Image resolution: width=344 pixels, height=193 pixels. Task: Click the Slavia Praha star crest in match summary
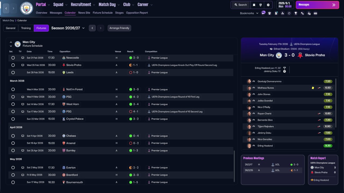click(300, 55)
